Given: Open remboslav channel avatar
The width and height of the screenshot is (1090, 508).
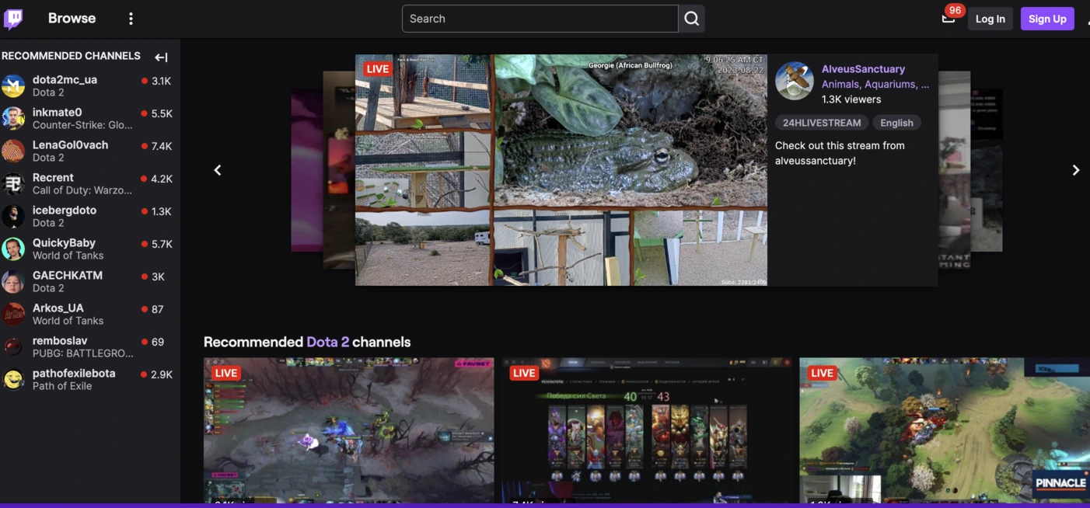Looking at the screenshot, I should (13, 346).
